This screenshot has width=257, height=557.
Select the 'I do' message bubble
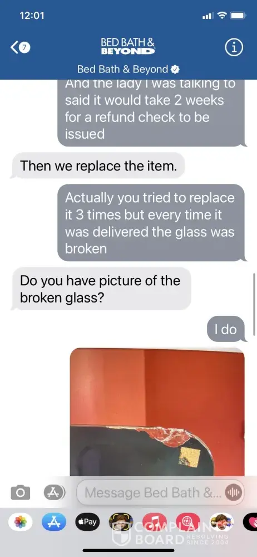[226, 329]
